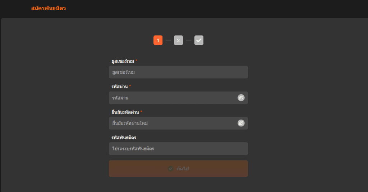The image size is (368, 192).
Task: Click the รหัสพันธมิตร field label
Action: tap(124, 138)
